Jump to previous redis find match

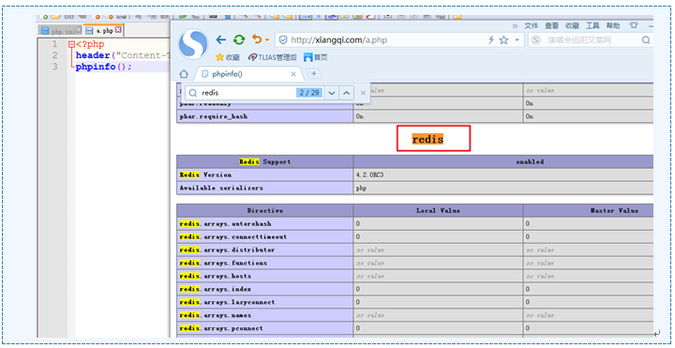(347, 93)
